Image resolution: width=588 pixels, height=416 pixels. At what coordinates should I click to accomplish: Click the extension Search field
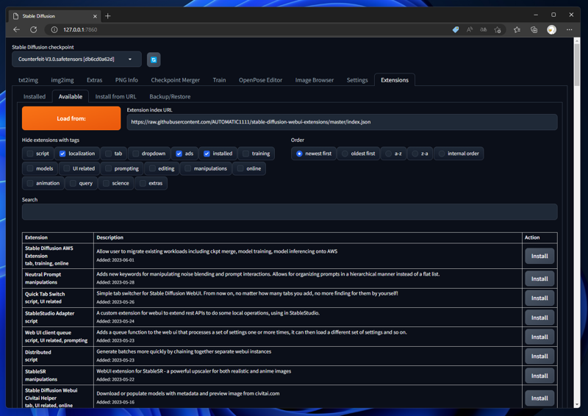290,212
